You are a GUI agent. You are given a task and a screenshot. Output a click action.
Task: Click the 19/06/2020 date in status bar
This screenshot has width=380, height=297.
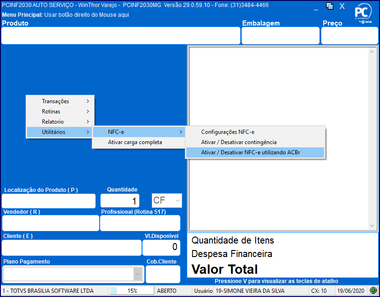click(x=351, y=290)
